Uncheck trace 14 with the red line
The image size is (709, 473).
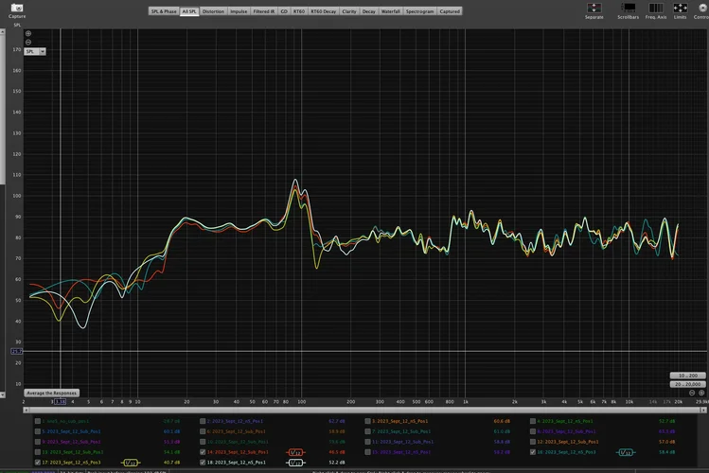(204, 452)
